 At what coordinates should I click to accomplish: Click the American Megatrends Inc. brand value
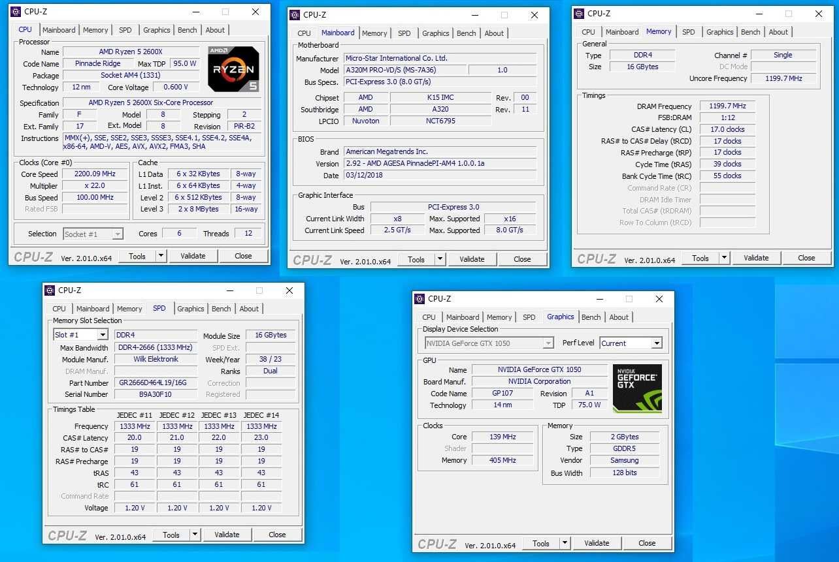click(x=440, y=151)
